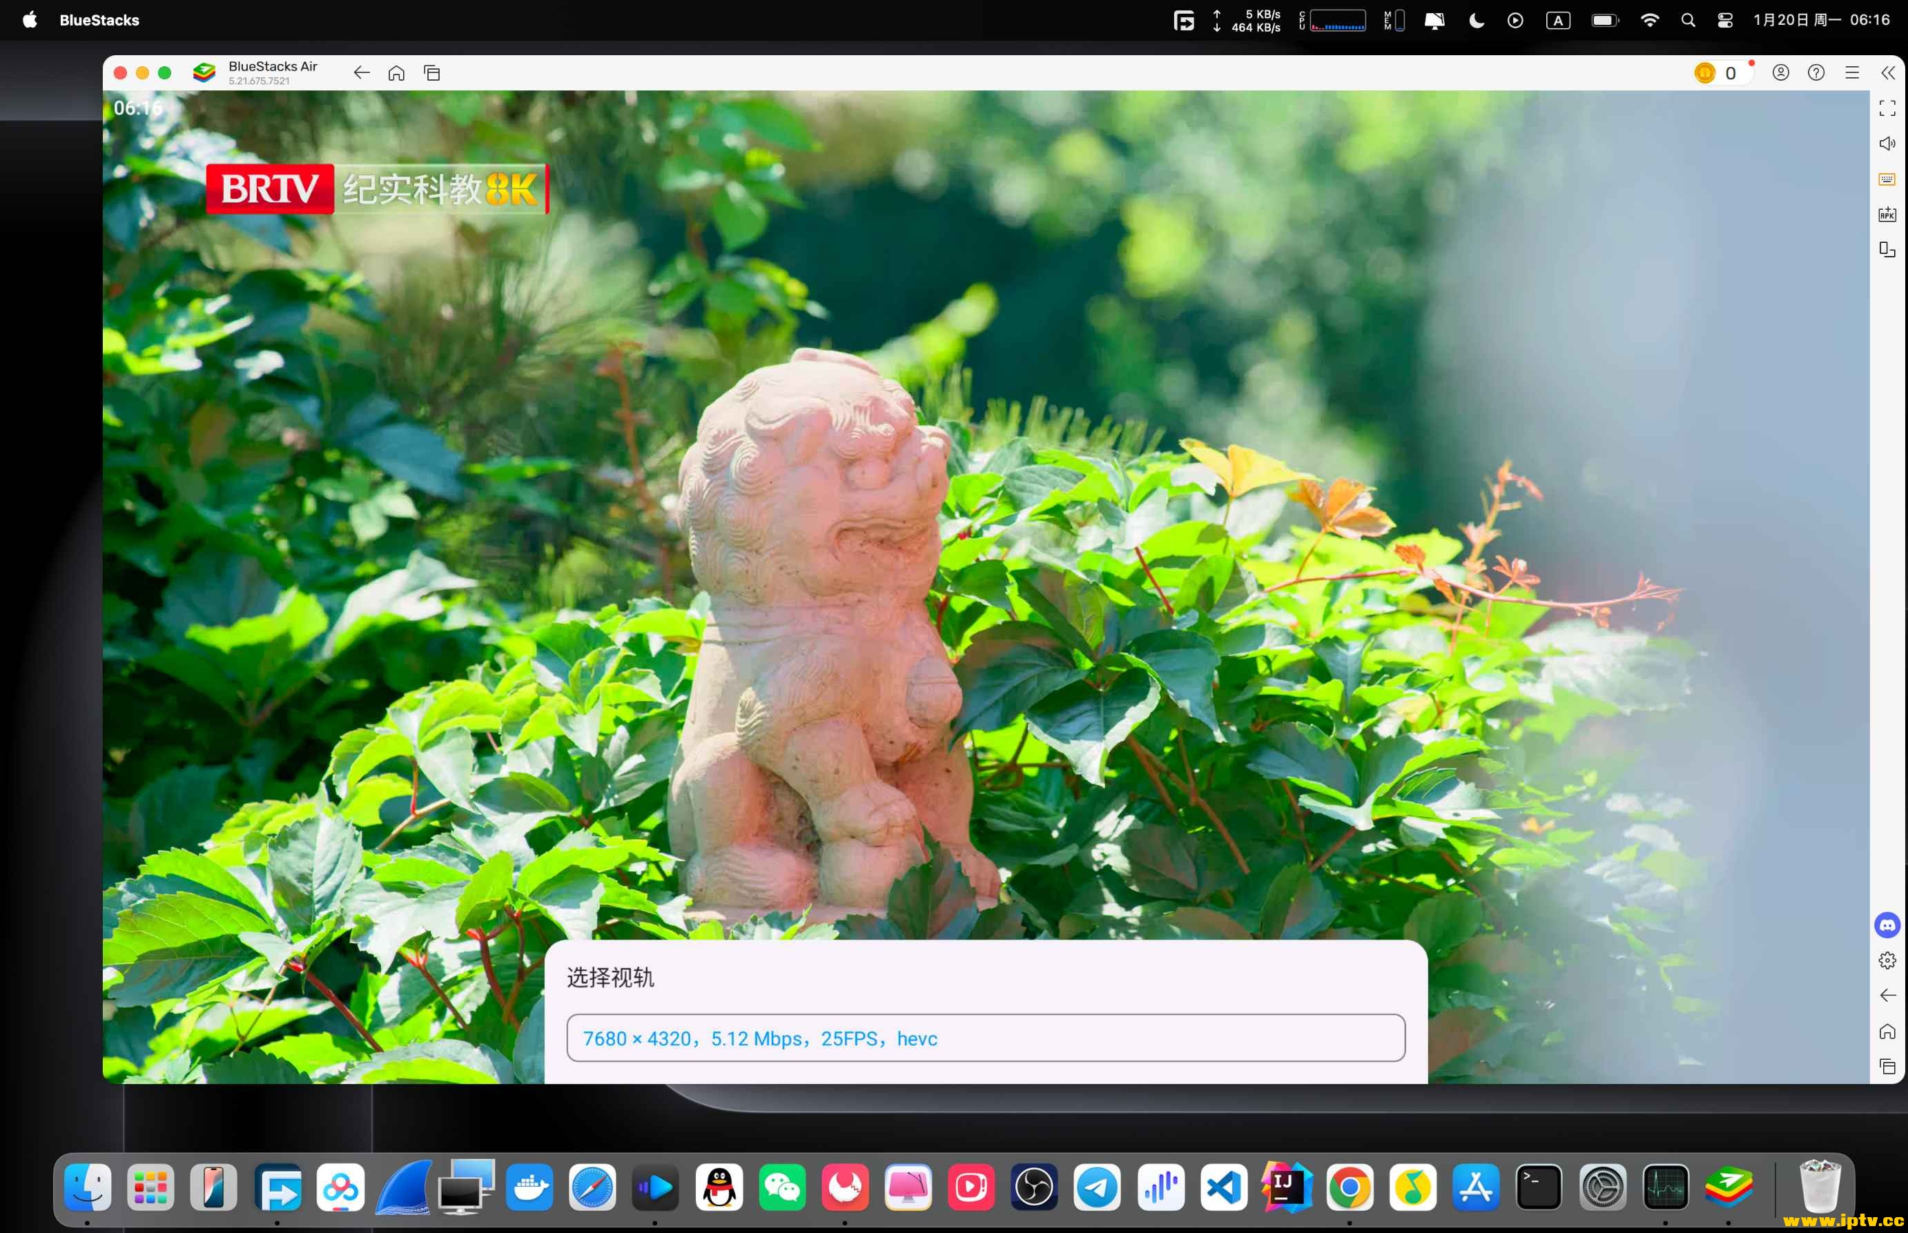
Task: Click the battery icon in menu bar
Action: [x=1604, y=20]
